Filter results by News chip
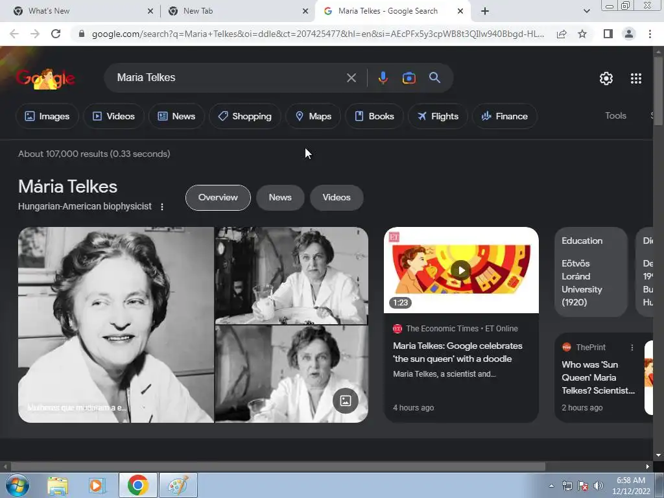664x498 pixels. pyautogui.click(x=176, y=116)
